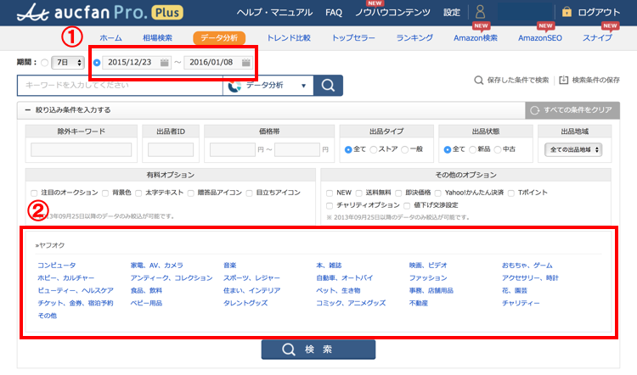
Task: Click the saved-conditions search magnifier icon
Action: pos(478,81)
